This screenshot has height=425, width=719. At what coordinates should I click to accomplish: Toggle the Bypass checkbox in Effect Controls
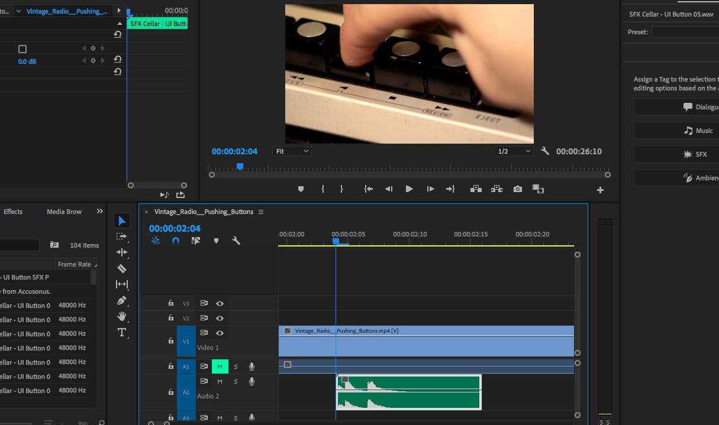click(22, 48)
